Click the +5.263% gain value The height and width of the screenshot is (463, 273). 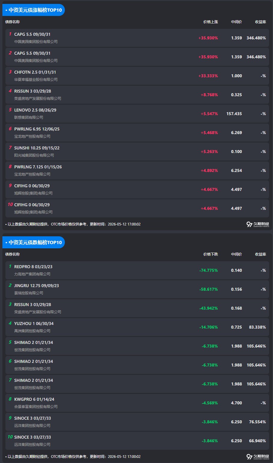tap(209, 152)
